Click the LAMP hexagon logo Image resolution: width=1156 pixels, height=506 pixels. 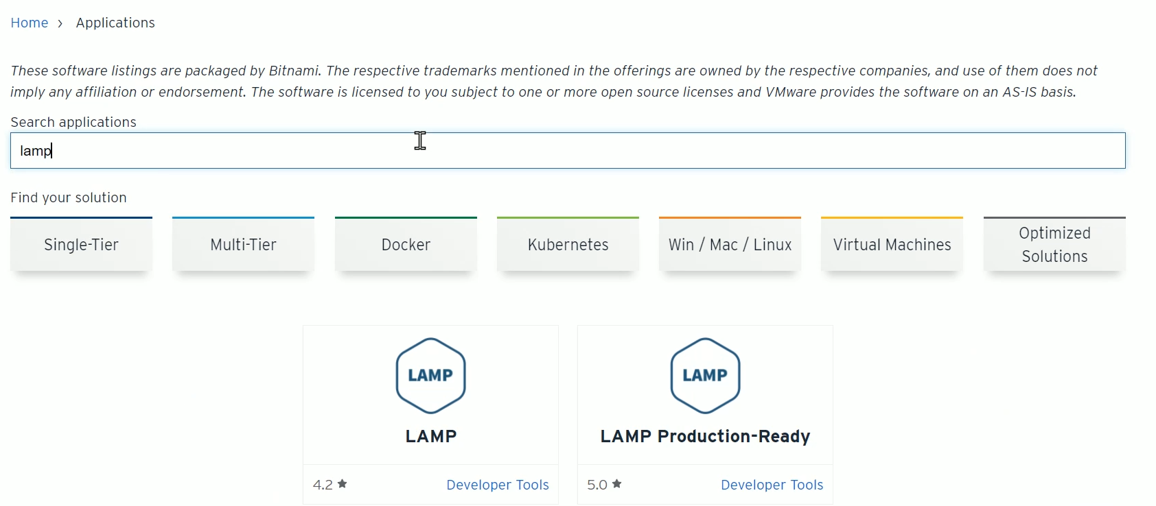click(430, 376)
